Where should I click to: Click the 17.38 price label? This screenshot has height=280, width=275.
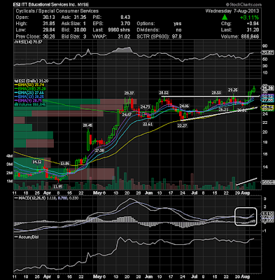click(x=99, y=150)
